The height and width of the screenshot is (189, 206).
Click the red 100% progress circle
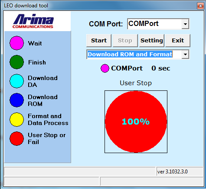point(136,122)
